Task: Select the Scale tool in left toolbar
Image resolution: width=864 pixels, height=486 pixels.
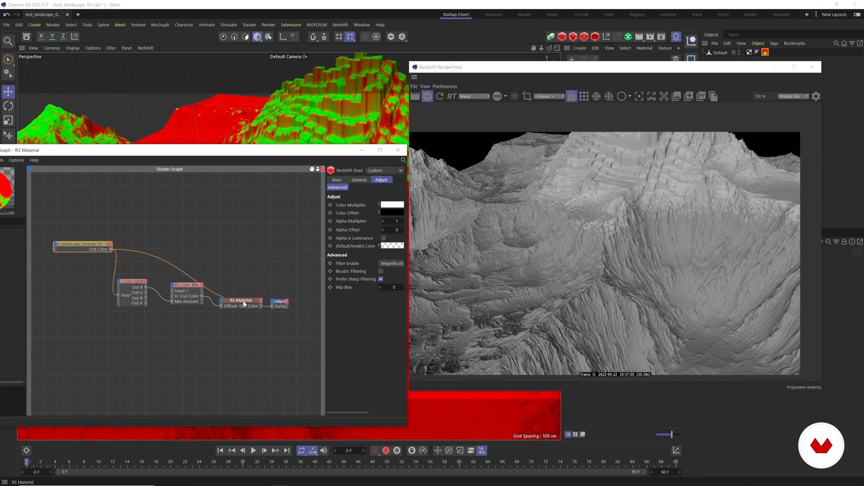Action: click(x=8, y=121)
